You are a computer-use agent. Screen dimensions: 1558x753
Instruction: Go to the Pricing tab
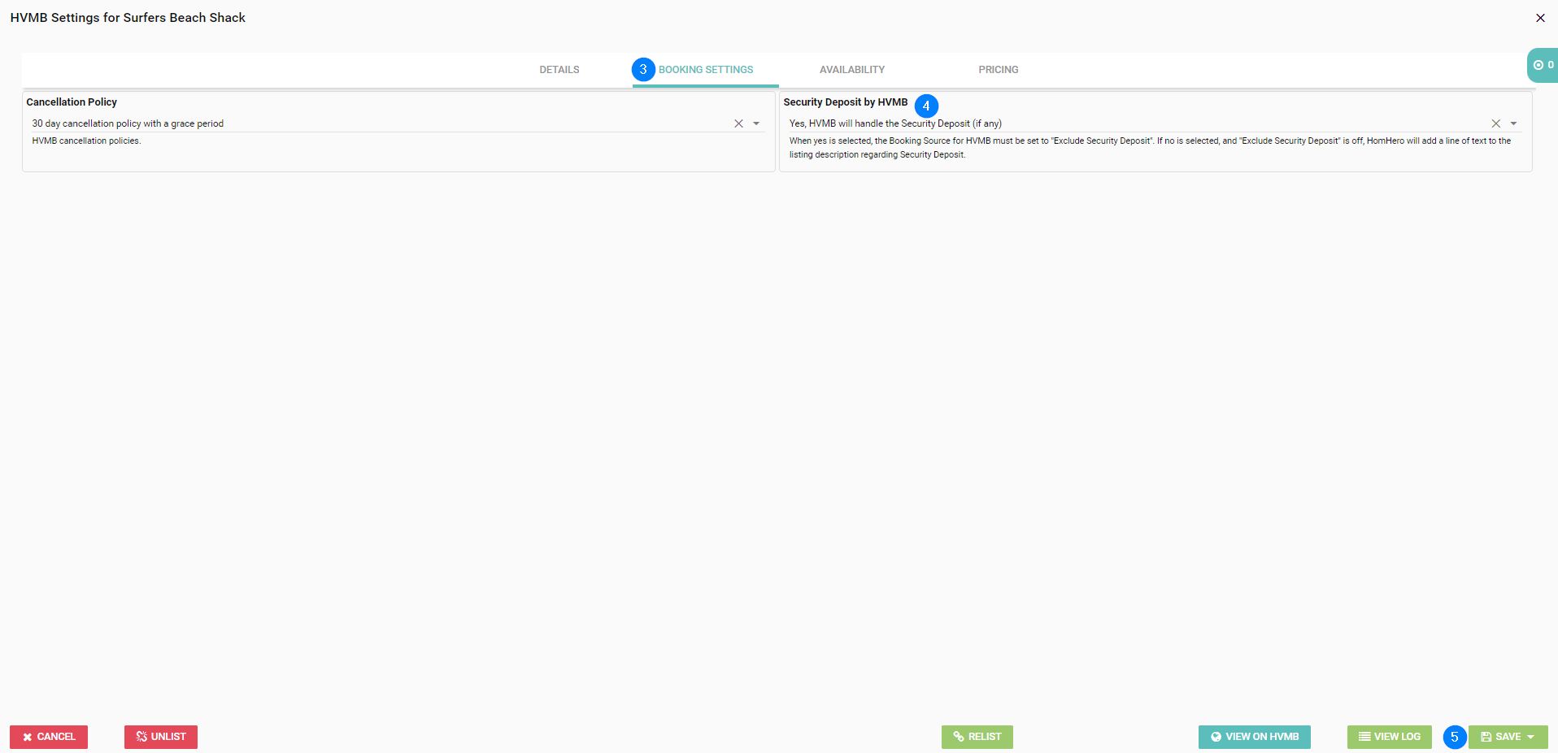click(998, 70)
